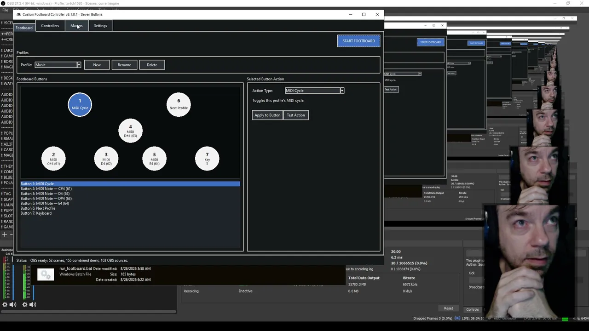Create a new profile with New

pyautogui.click(x=97, y=65)
